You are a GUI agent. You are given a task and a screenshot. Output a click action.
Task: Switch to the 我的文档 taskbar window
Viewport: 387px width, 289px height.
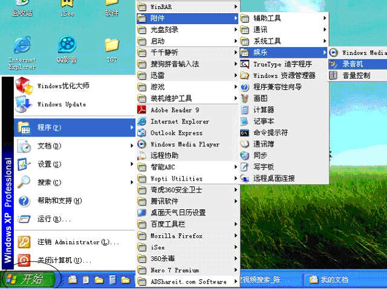(345, 279)
